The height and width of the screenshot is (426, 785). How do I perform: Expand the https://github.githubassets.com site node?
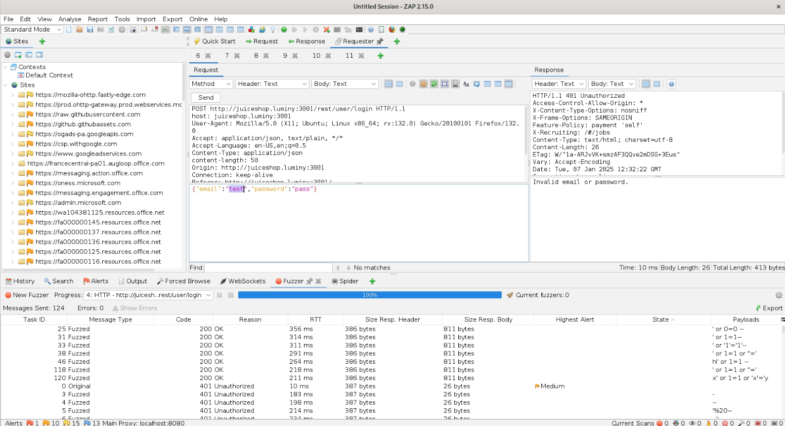point(13,124)
